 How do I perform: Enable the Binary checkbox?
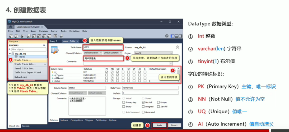[x=124, y=107]
